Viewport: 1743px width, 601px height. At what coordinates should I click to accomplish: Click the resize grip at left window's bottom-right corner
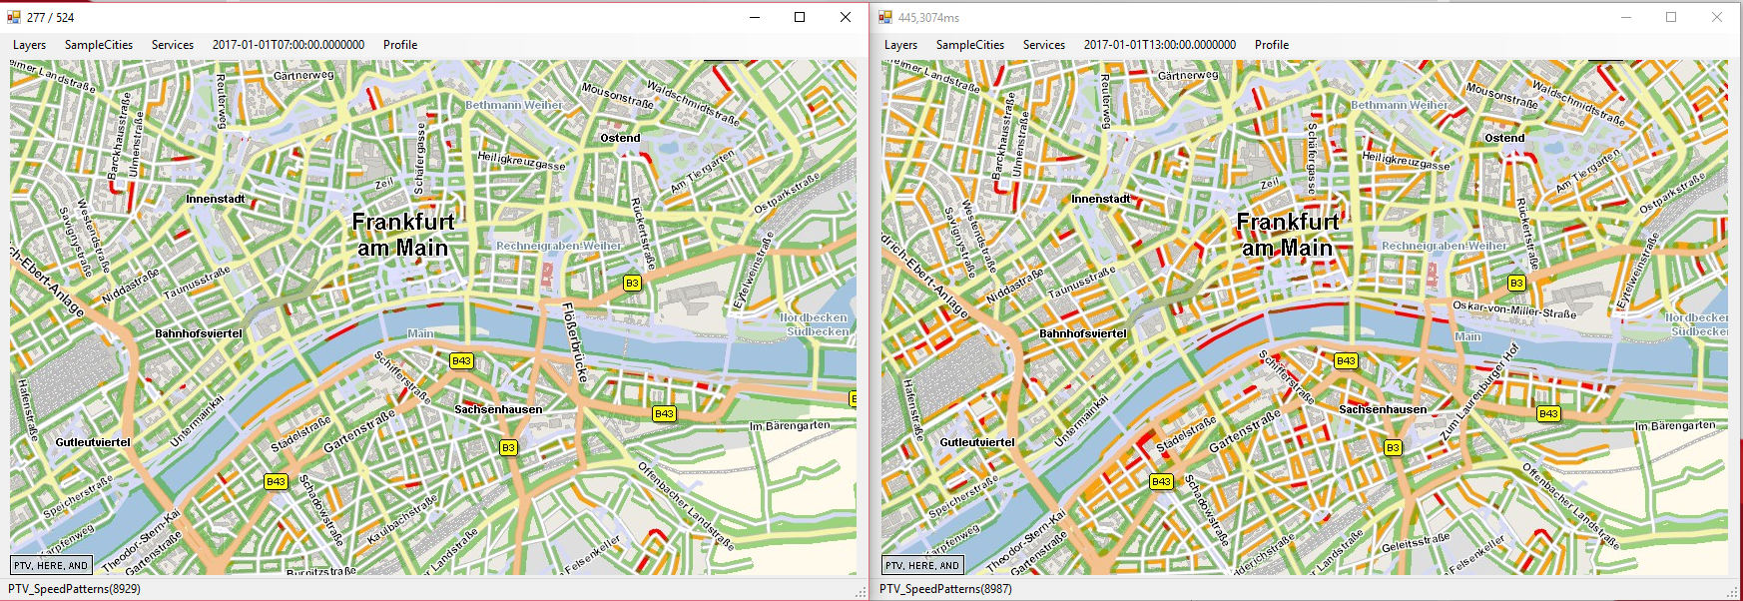(x=861, y=592)
